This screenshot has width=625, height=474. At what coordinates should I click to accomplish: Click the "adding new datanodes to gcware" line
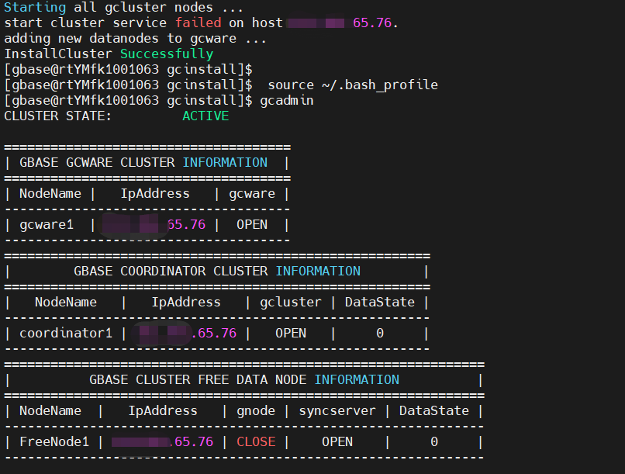point(135,39)
